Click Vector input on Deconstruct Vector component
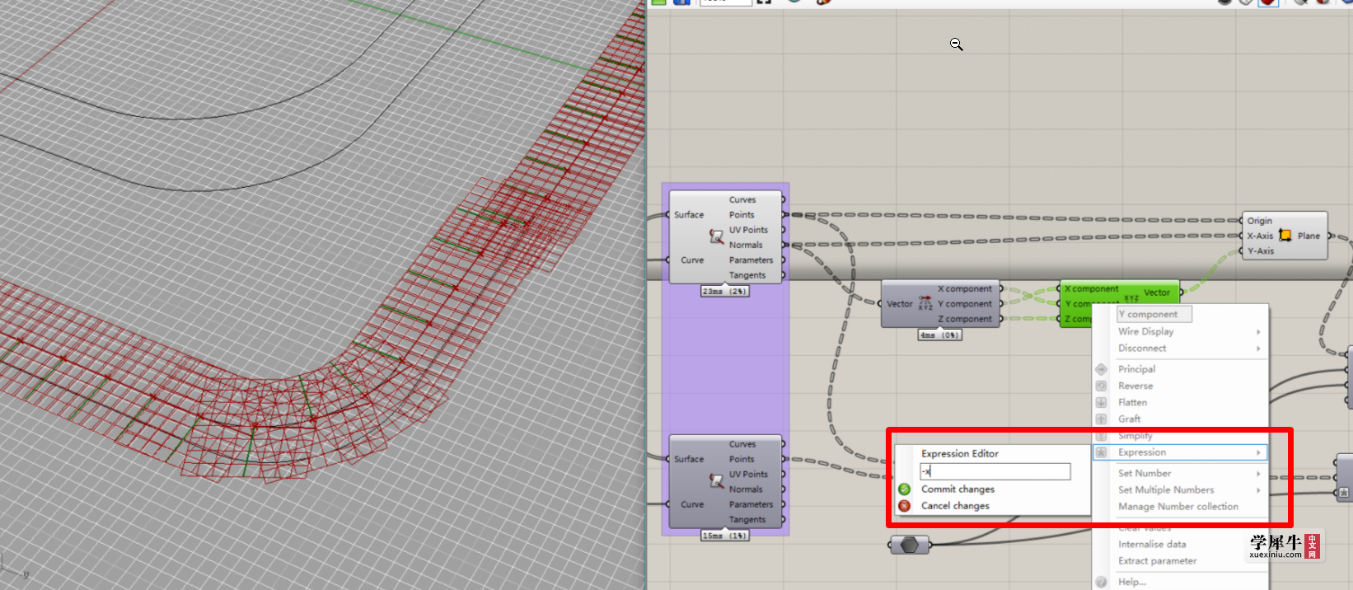Viewport: 1353px width, 590px height. click(899, 304)
